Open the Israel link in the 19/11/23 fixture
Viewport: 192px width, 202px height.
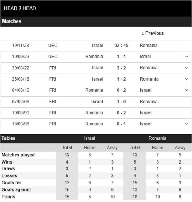click(x=97, y=45)
